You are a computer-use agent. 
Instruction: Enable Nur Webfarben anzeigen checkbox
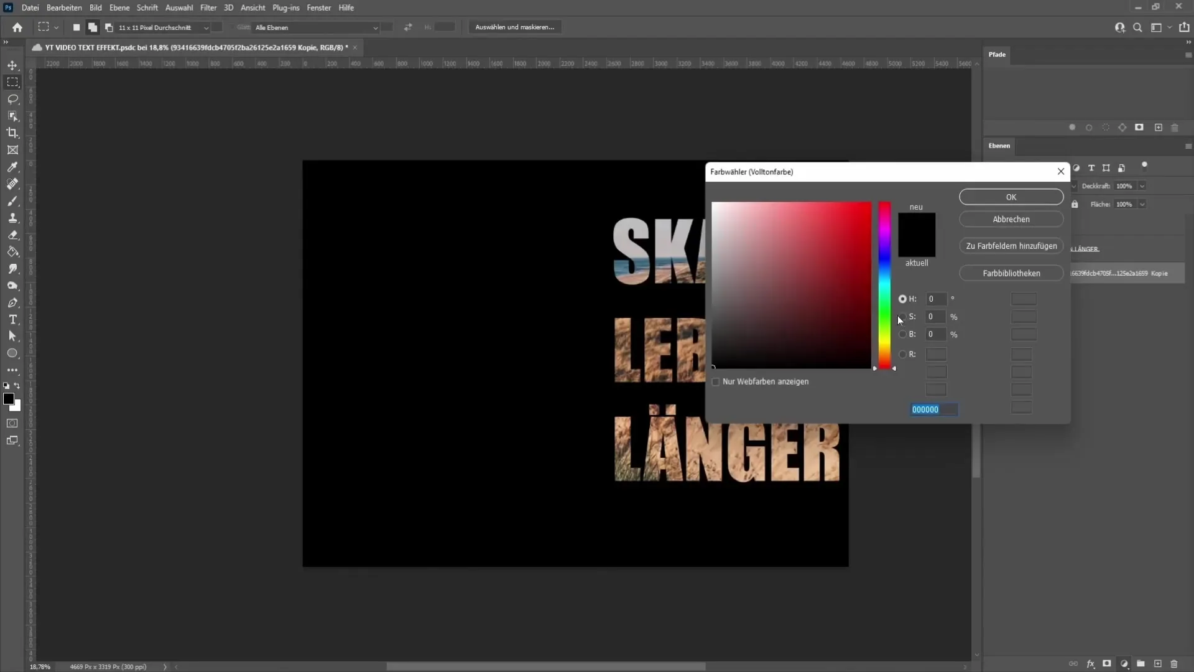[716, 382]
